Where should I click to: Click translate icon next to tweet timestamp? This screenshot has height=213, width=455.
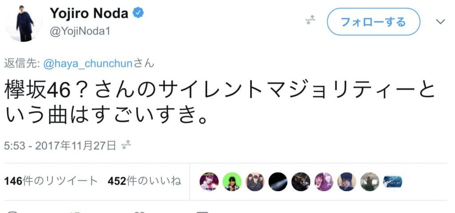[125, 145]
